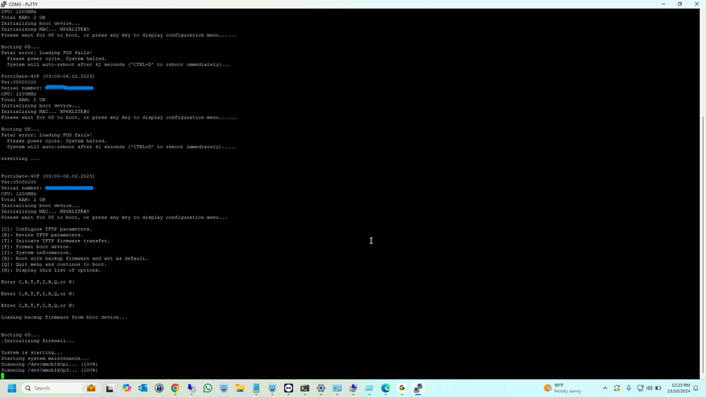Click the COM3 - PuTTY title text
The image size is (706, 397).
(x=23, y=5)
